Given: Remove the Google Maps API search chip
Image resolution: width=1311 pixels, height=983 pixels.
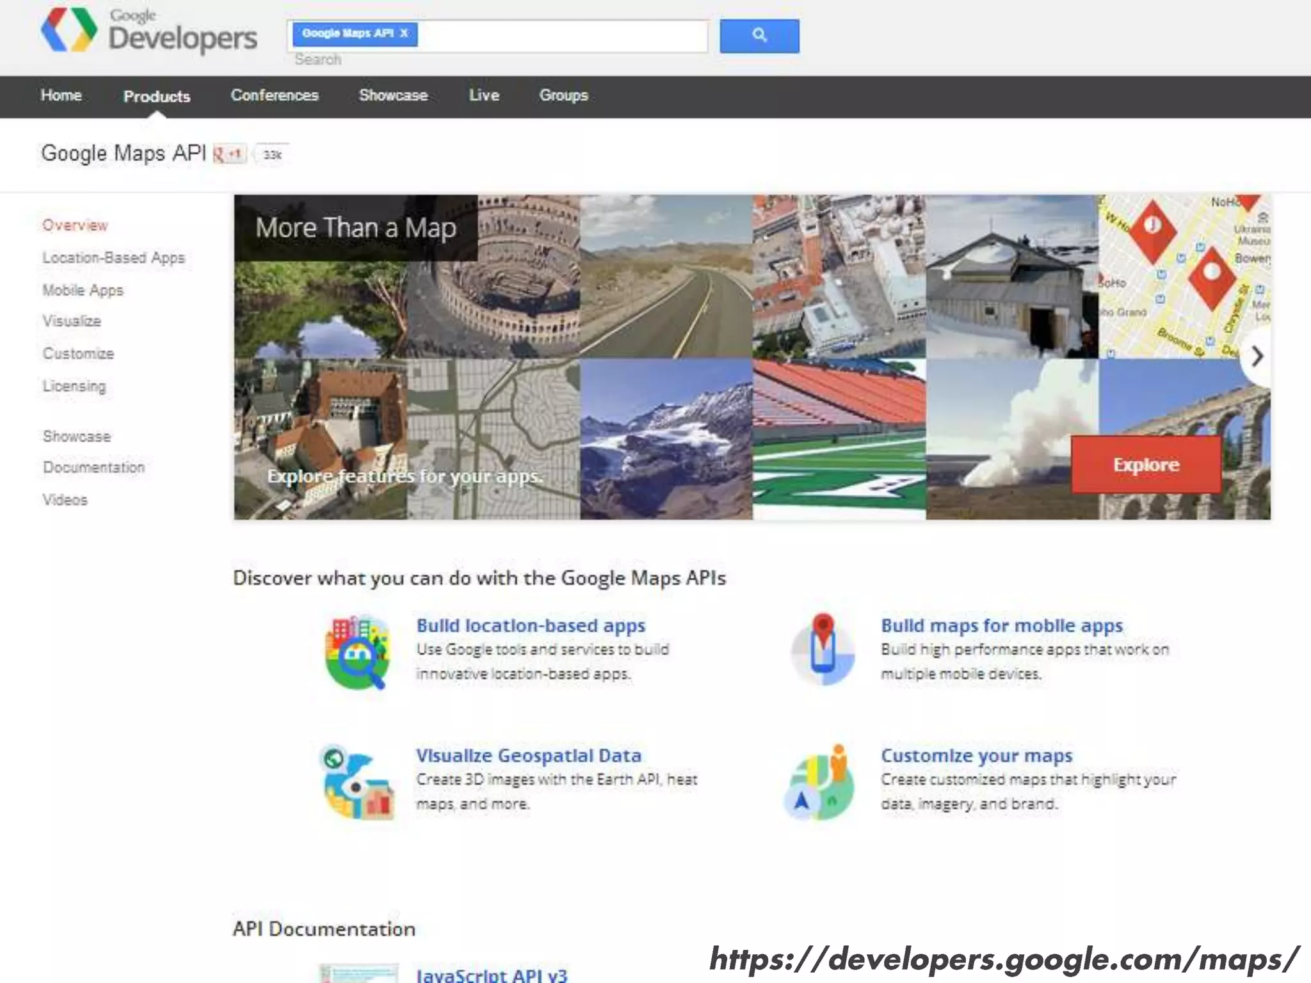Looking at the screenshot, I should (404, 33).
